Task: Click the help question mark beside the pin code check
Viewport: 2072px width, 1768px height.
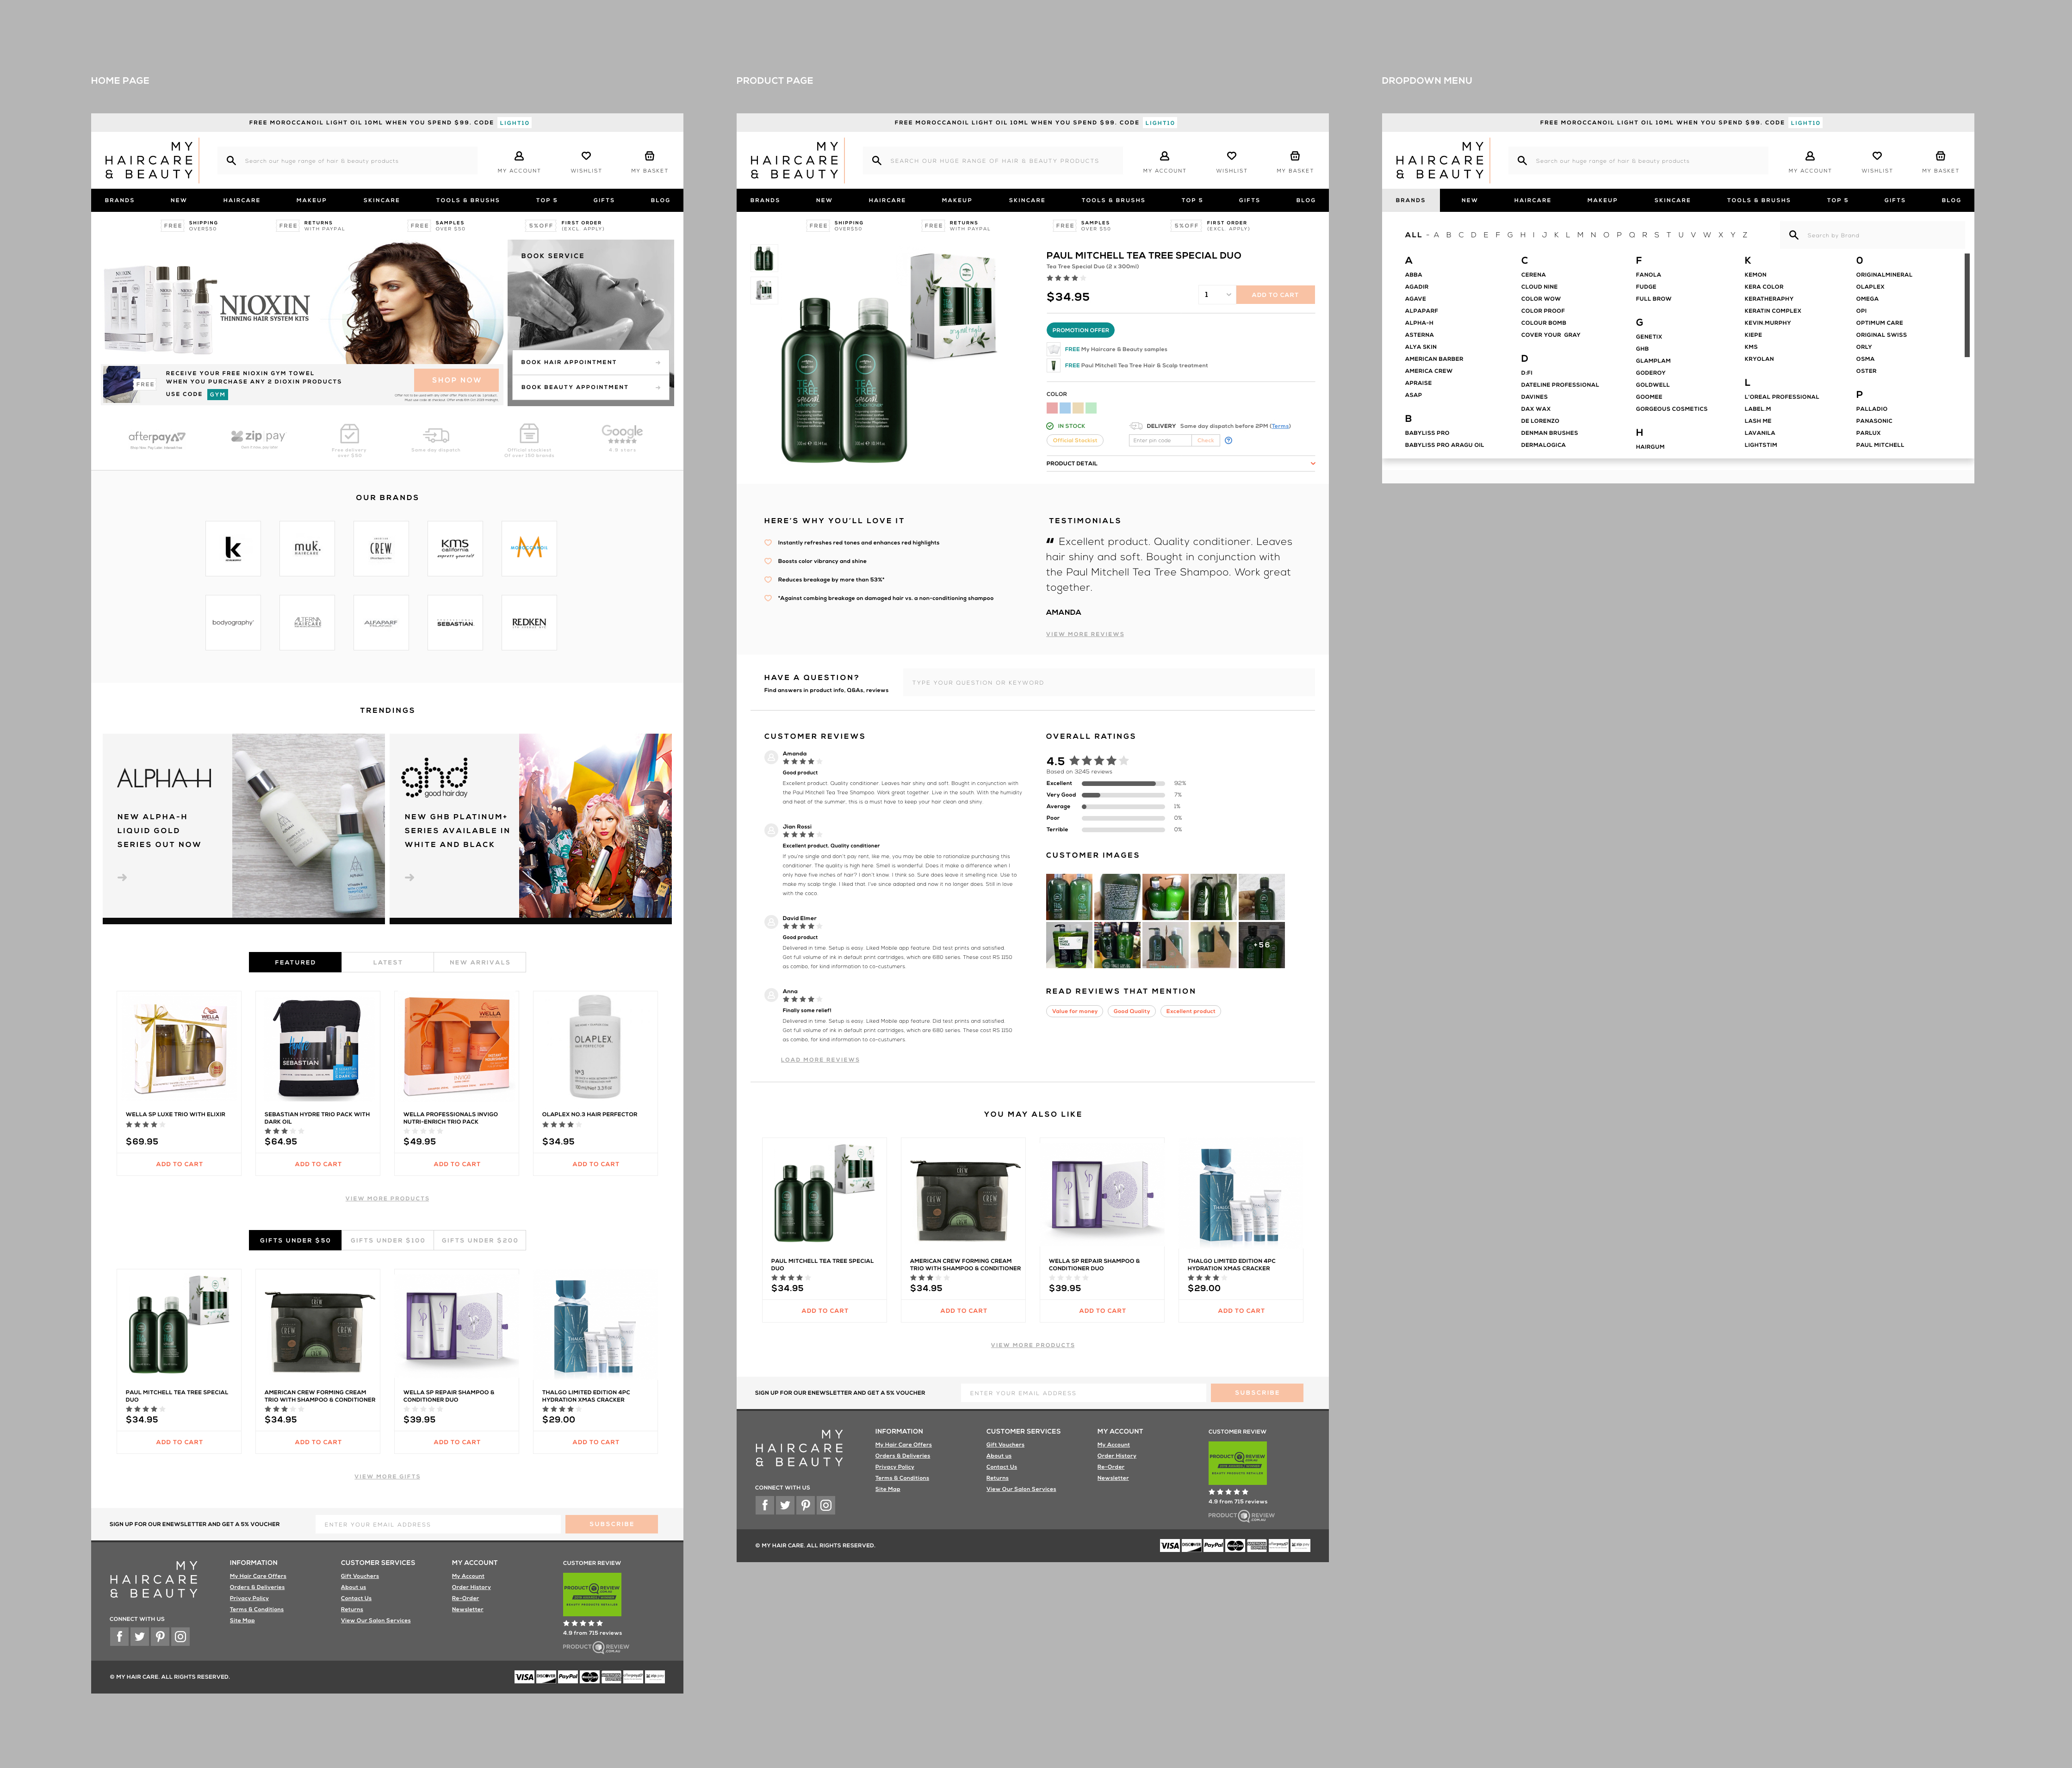Action: click(x=1229, y=440)
